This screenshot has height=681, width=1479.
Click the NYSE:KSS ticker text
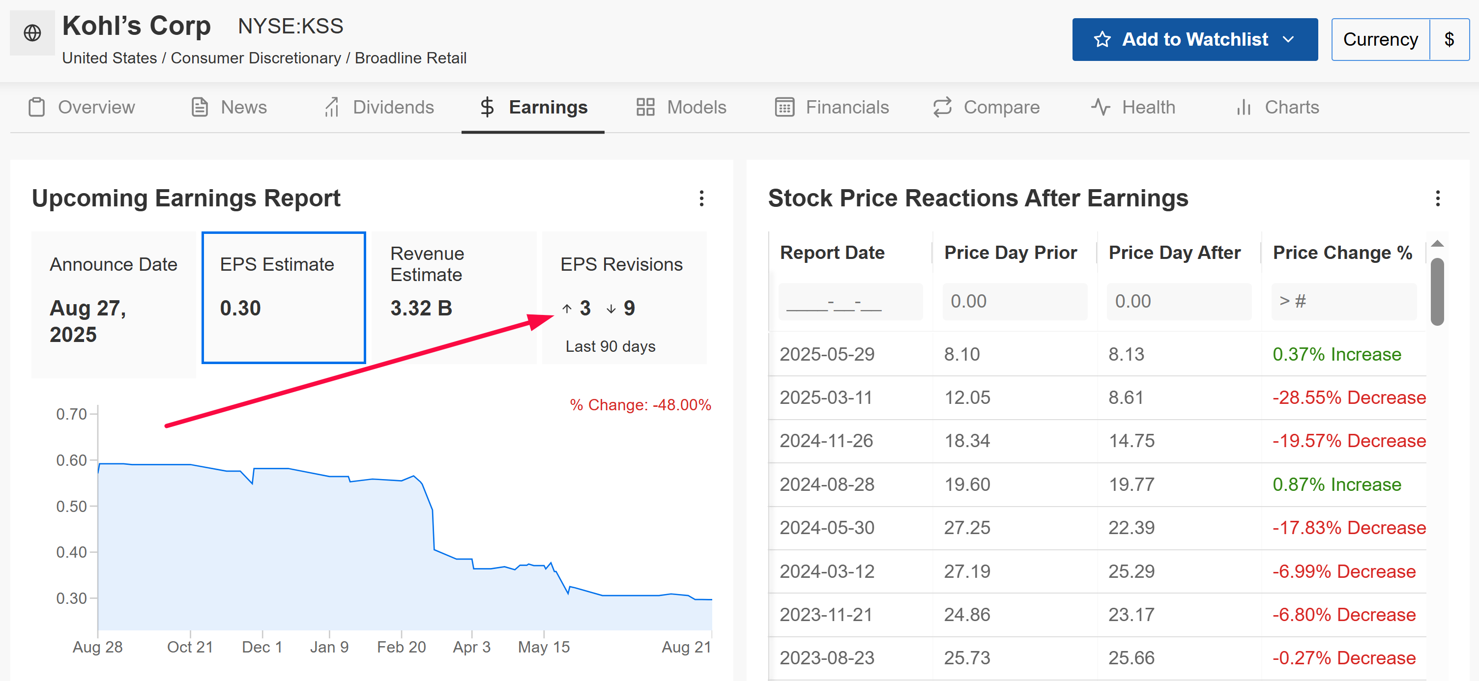point(290,26)
